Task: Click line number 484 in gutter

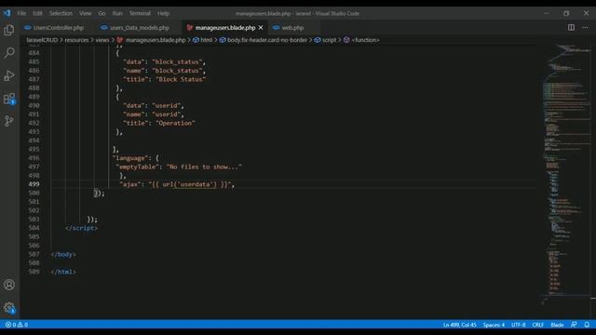Action: coord(34,53)
